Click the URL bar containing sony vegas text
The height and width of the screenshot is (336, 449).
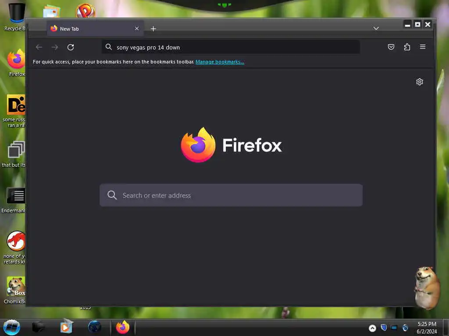(x=231, y=47)
